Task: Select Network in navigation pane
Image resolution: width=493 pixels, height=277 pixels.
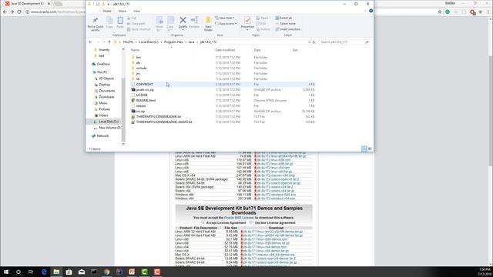Action: tap(102, 136)
